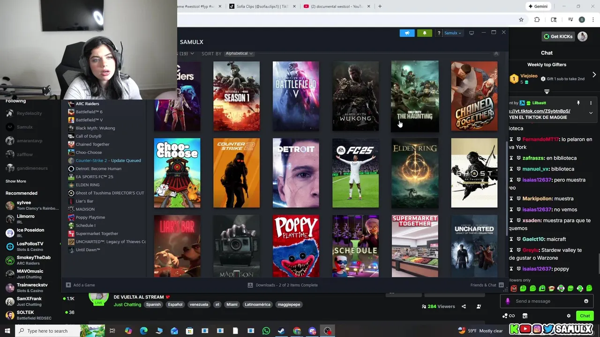Click the Just Chatting category link
600x337 pixels.
127,305
